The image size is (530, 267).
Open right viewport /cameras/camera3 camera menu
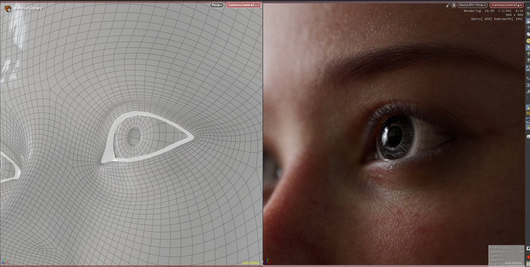coord(507,5)
